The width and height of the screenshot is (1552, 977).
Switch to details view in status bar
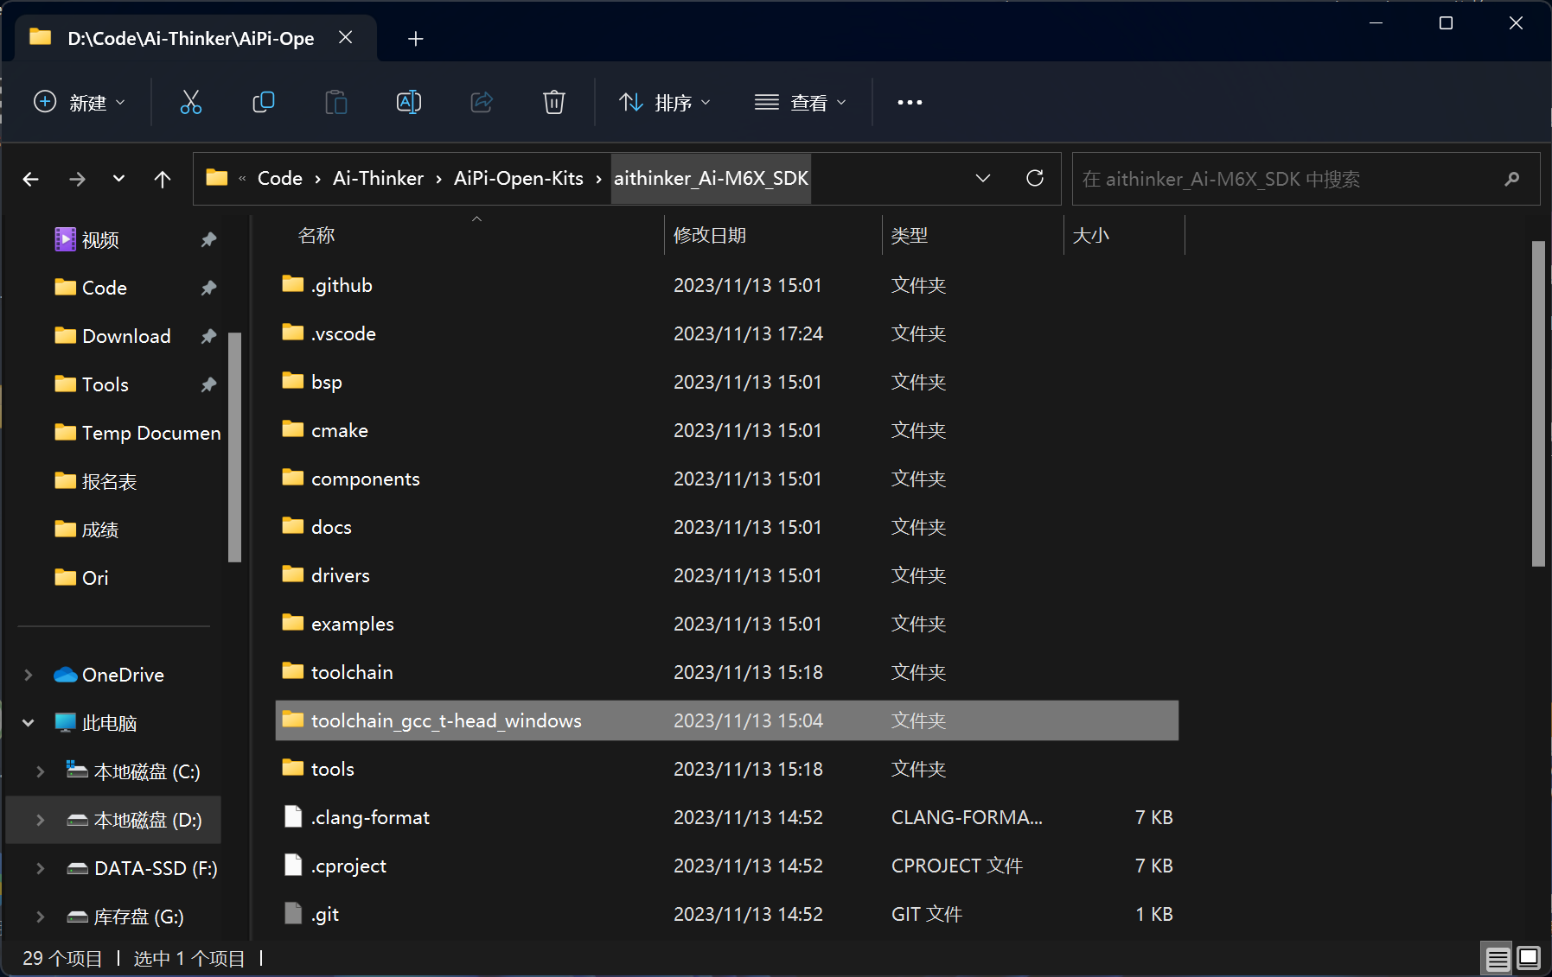pos(1498,958)
